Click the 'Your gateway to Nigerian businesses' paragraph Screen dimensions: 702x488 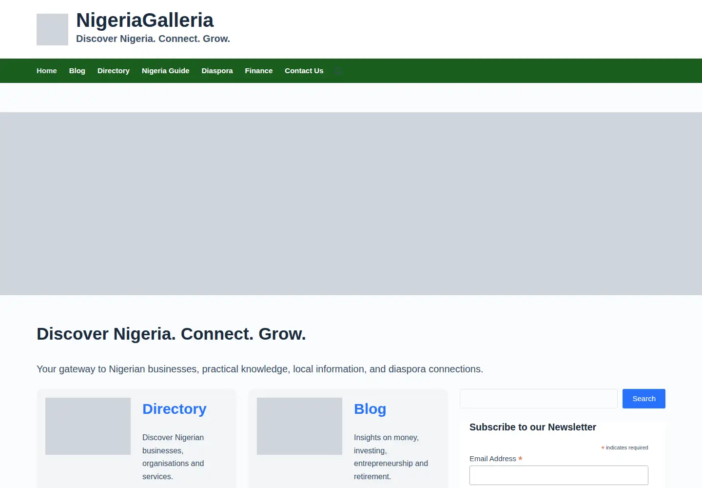tap(260, 369)
